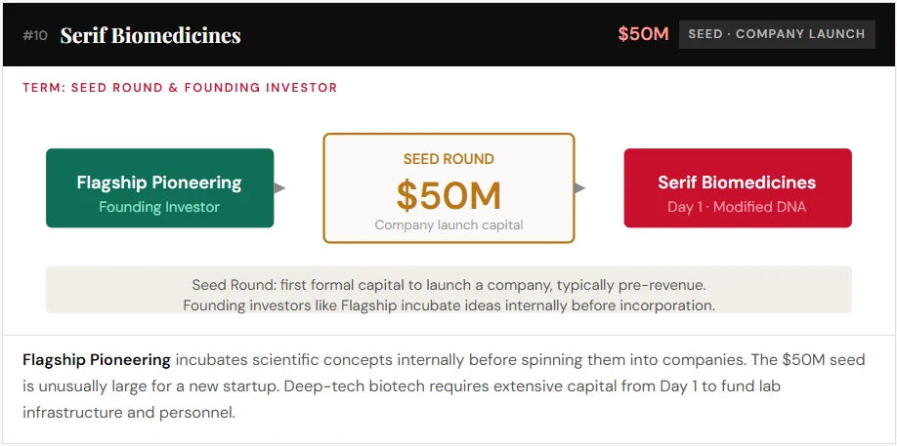
Task: Click the arrow pointing to the red Serif box
Action: tap(580, 188)
